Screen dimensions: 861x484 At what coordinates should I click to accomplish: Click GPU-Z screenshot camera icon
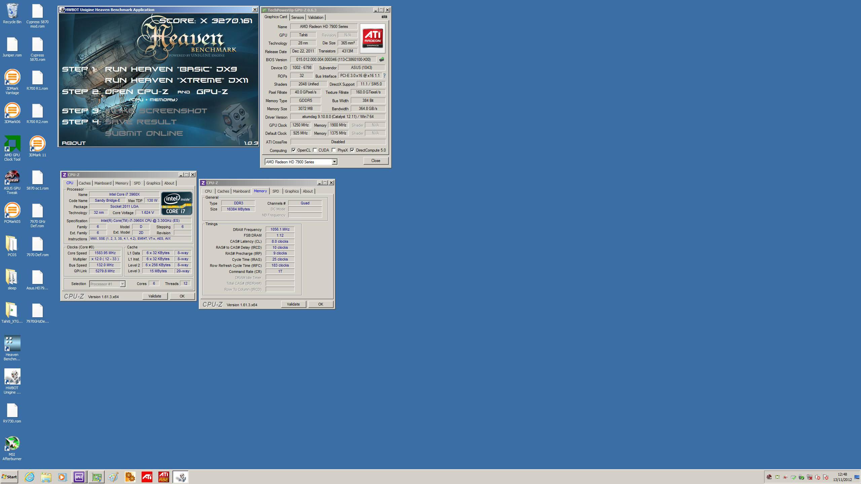(x=384, y=17)
